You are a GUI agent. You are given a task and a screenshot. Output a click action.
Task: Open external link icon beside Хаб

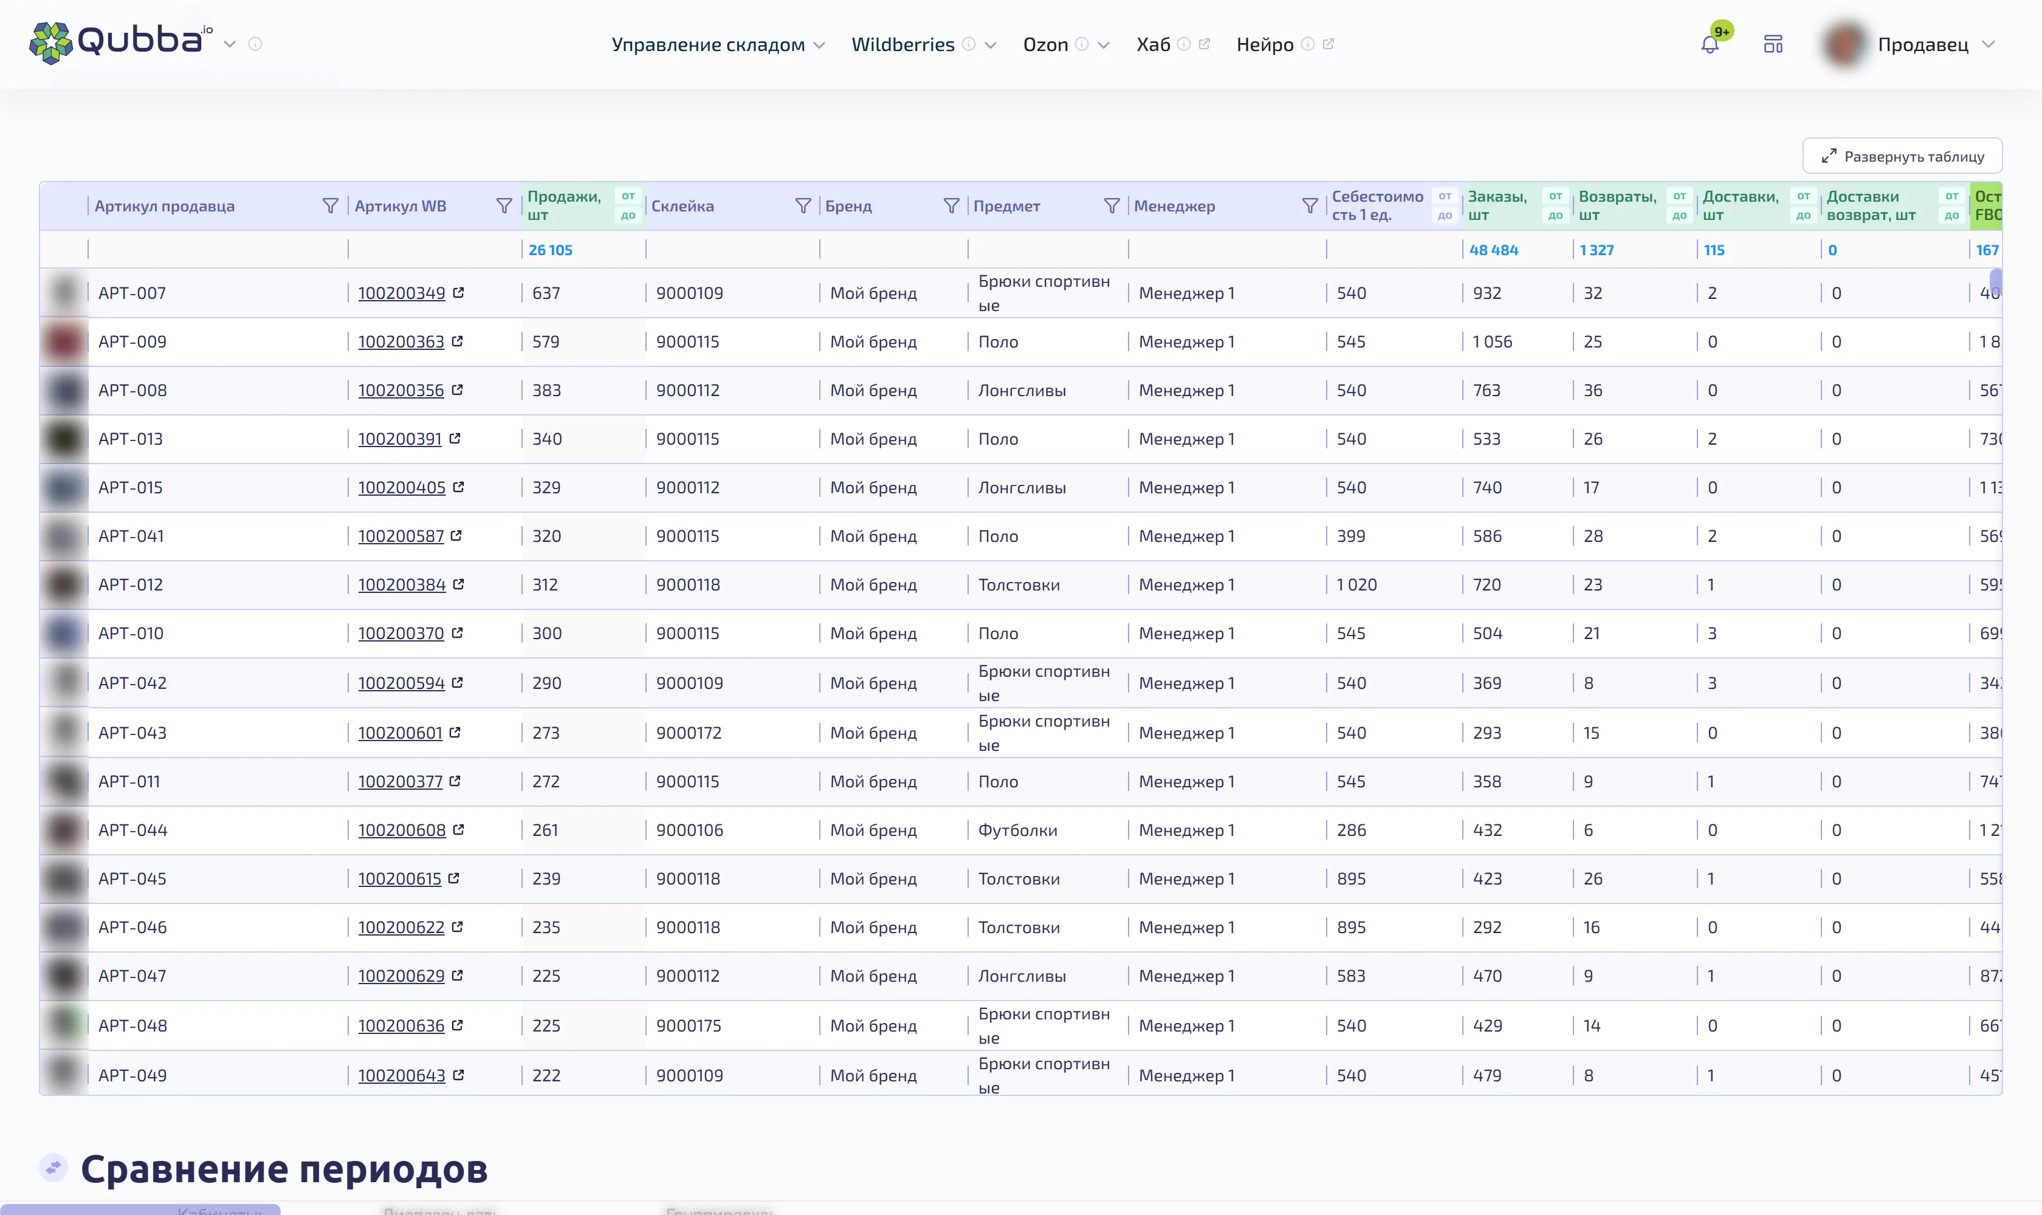pyautogui.click(x=1204, y=44)
